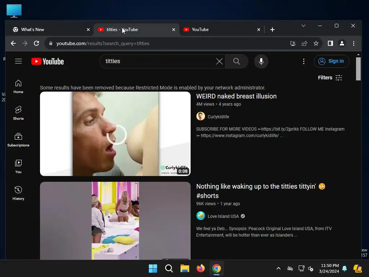
Task: Install YouTube app from address bar
Action: [x=293, y=43]
